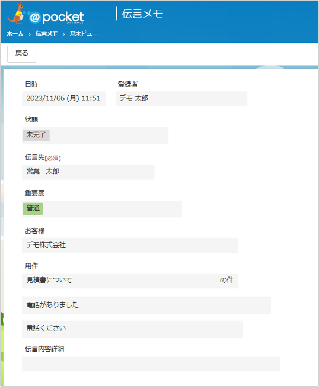
Task: Click the kangaroo mascot logo icon
Action: coord(16,14)
